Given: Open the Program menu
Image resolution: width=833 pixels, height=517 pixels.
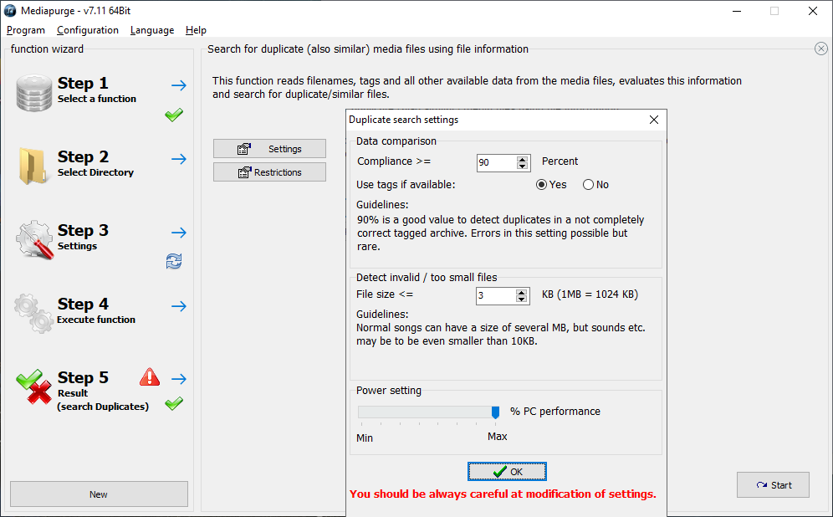Looking at the screenshot, I should (25, 30).
